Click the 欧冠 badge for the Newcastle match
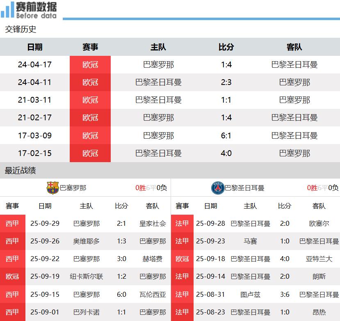 pyautogui.click(x=12, y=277)
